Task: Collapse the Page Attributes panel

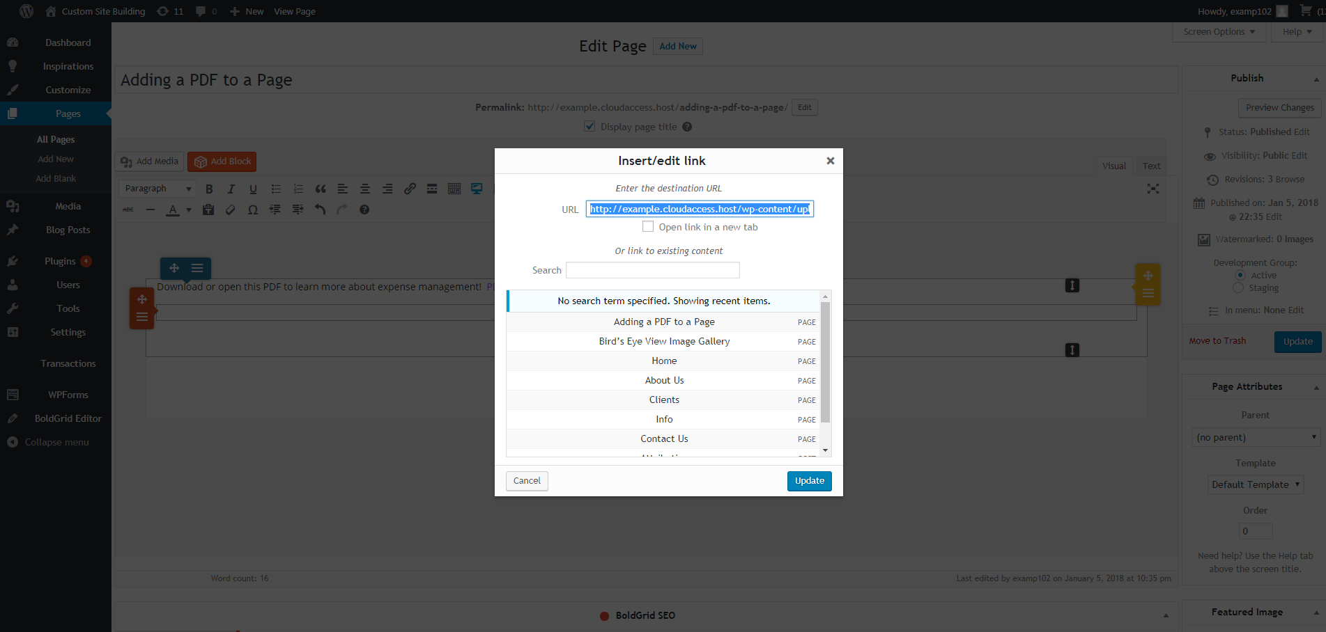Action: pyautogui.click(x=1316, y=387)
